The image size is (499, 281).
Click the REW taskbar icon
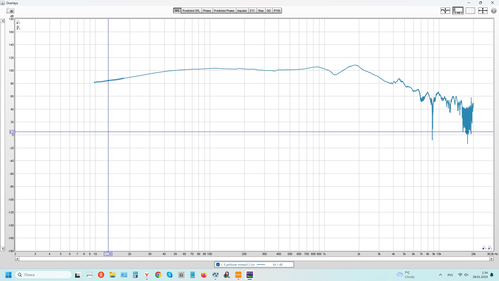pyautogui.click(x=250, y=275)
